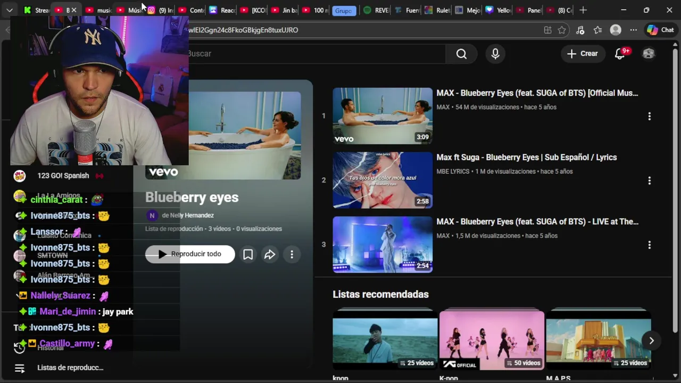Switch to the Jin YouTube tab
Viewport: 681px width, 383px height.
click(284, 10)
